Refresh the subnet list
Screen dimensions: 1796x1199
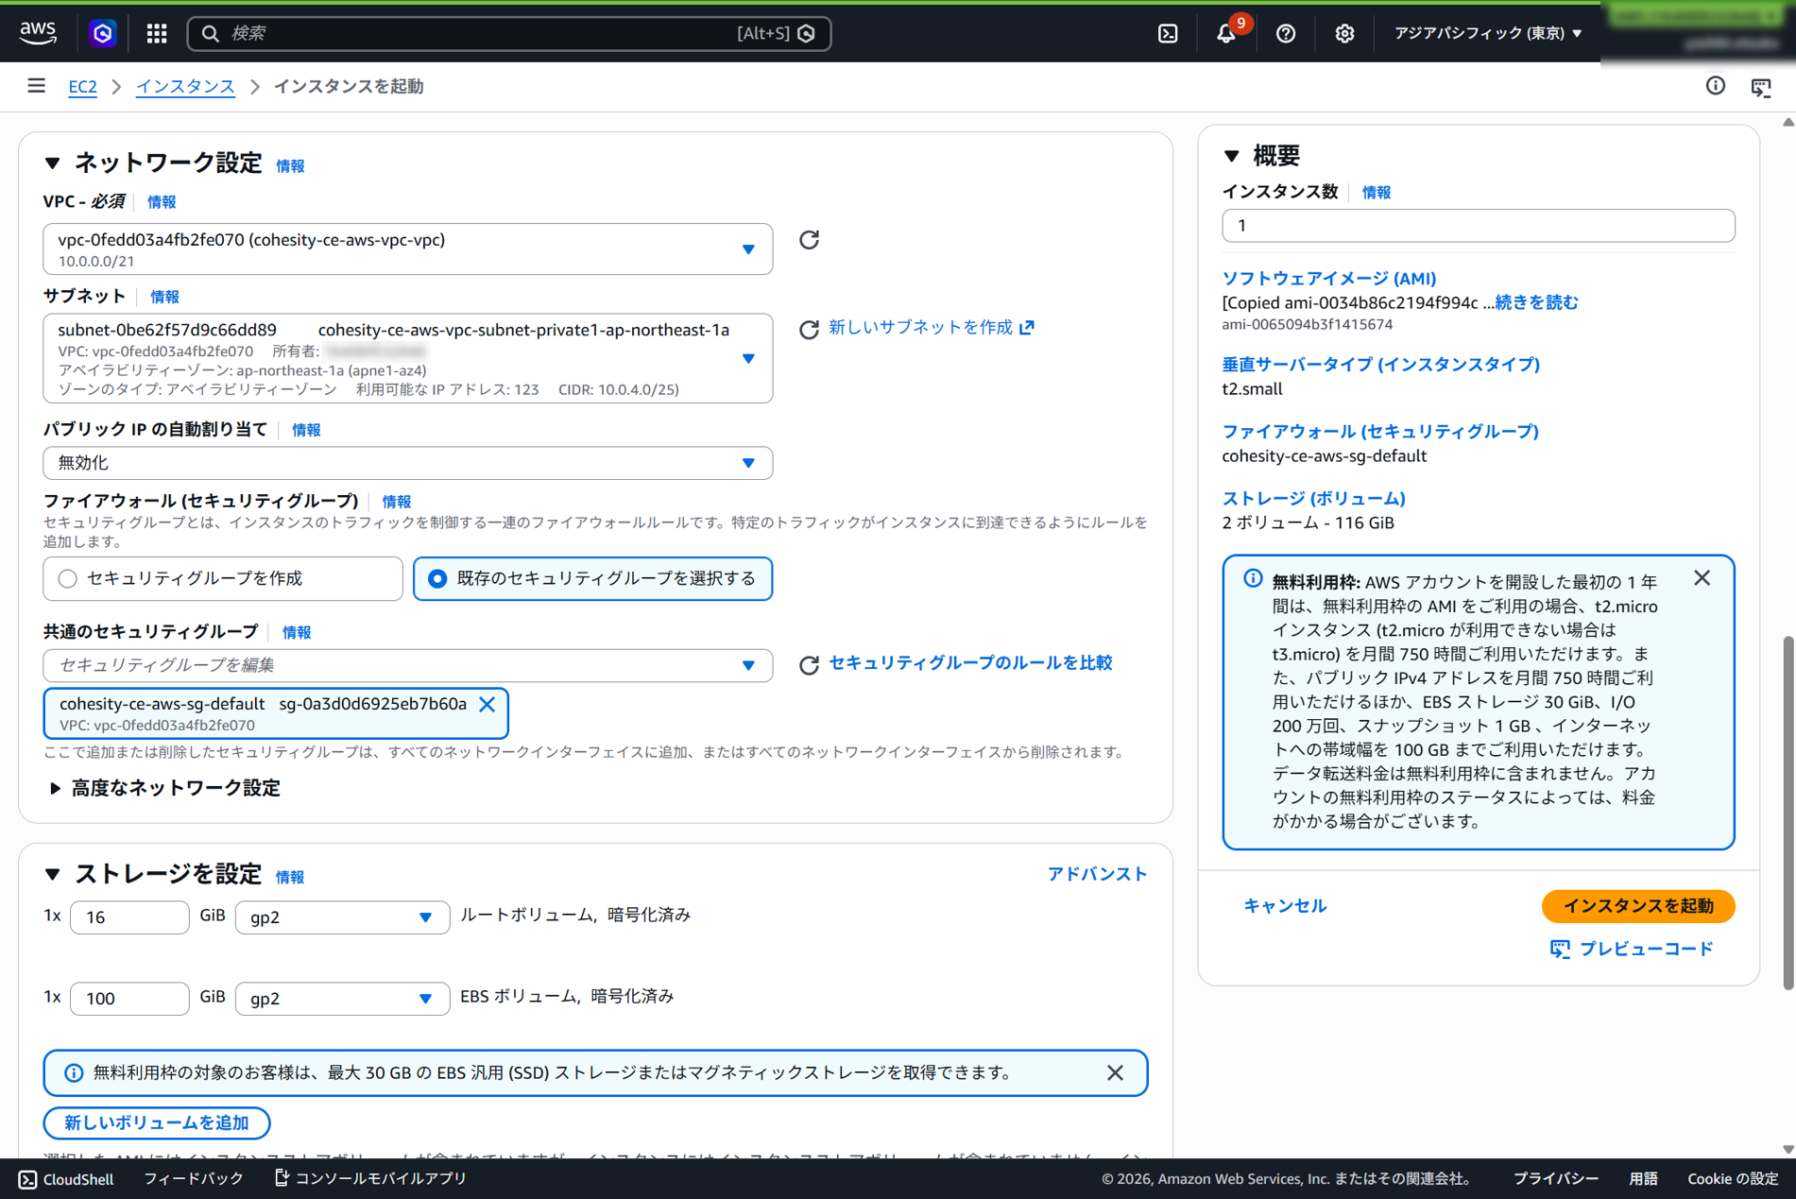tap(809, 329)
